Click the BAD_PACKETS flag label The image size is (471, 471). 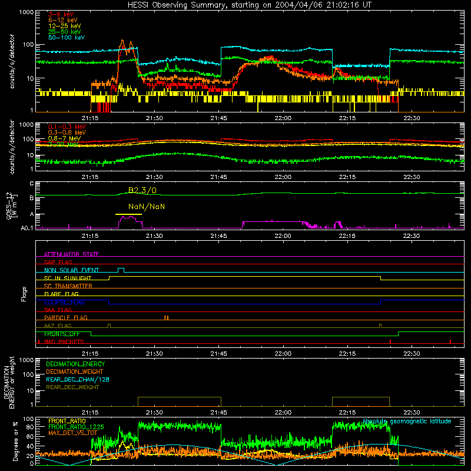[x=64, y=341]
